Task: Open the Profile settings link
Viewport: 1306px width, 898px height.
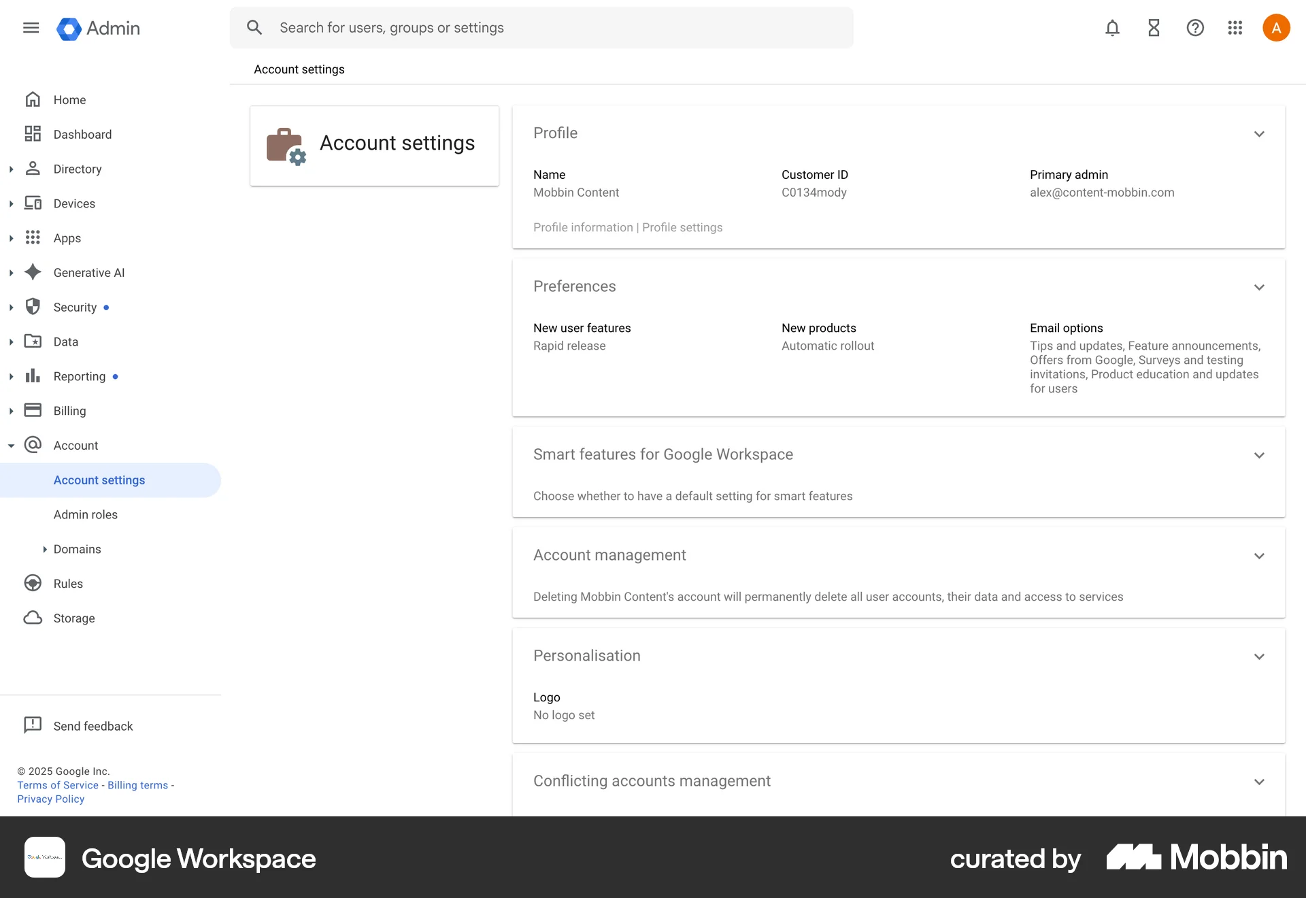Action: pos(682,227)
